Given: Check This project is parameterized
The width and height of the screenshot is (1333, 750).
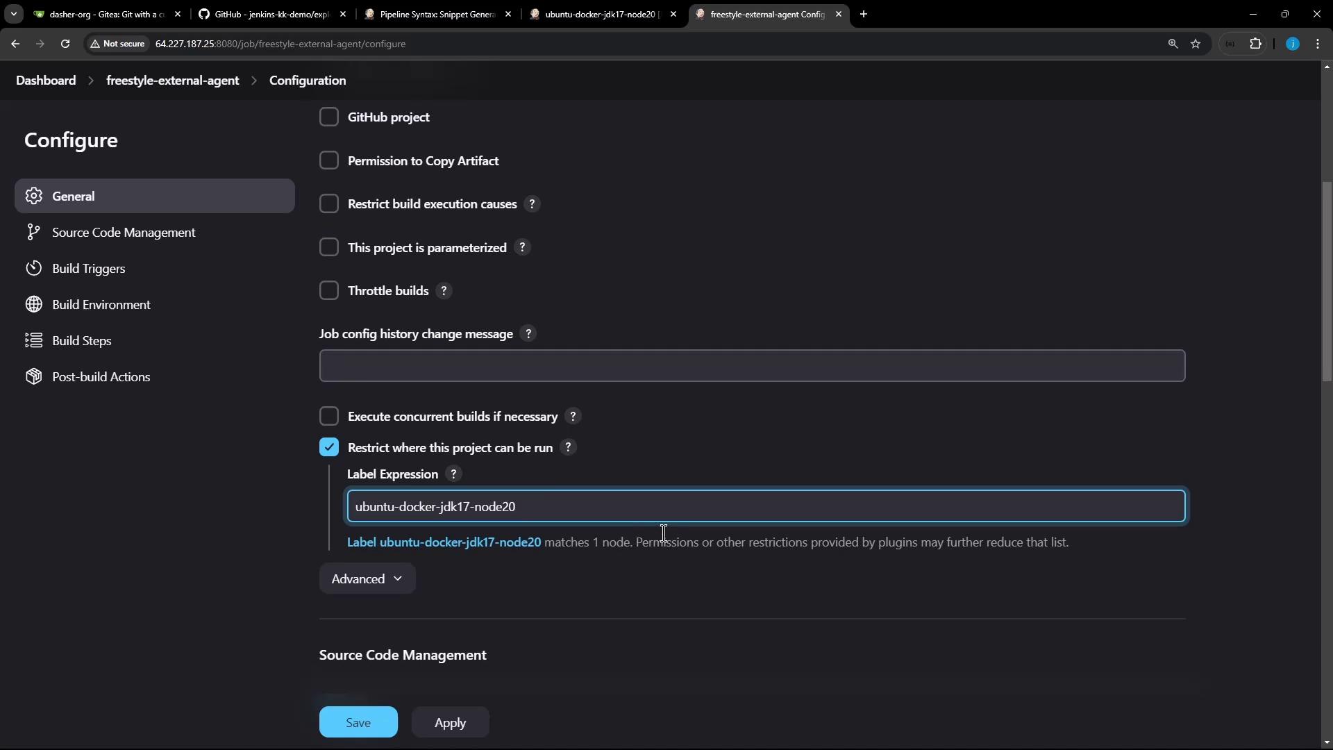Looking at the screenshot, I should click(x=329, y=248).
